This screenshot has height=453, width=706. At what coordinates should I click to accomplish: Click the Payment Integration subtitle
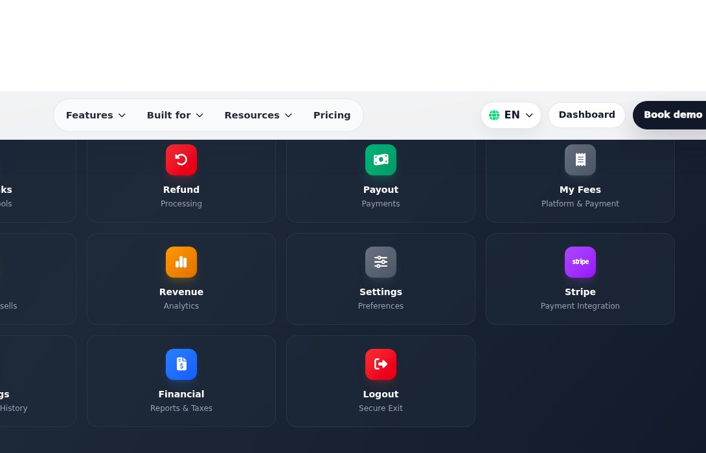[580, 306]
